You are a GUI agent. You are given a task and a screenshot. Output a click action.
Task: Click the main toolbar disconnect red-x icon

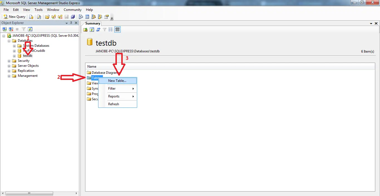(x=60, y=17)
